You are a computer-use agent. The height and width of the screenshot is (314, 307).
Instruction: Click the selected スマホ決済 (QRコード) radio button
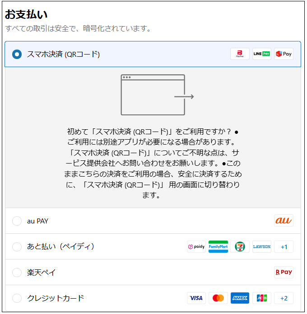[17, 55]
